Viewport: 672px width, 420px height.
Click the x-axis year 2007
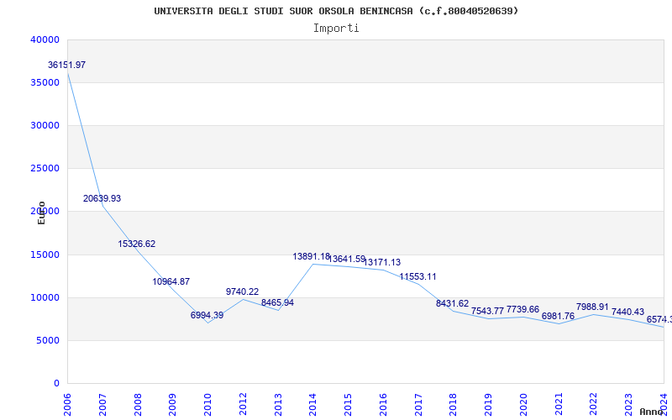click(102, 405)
